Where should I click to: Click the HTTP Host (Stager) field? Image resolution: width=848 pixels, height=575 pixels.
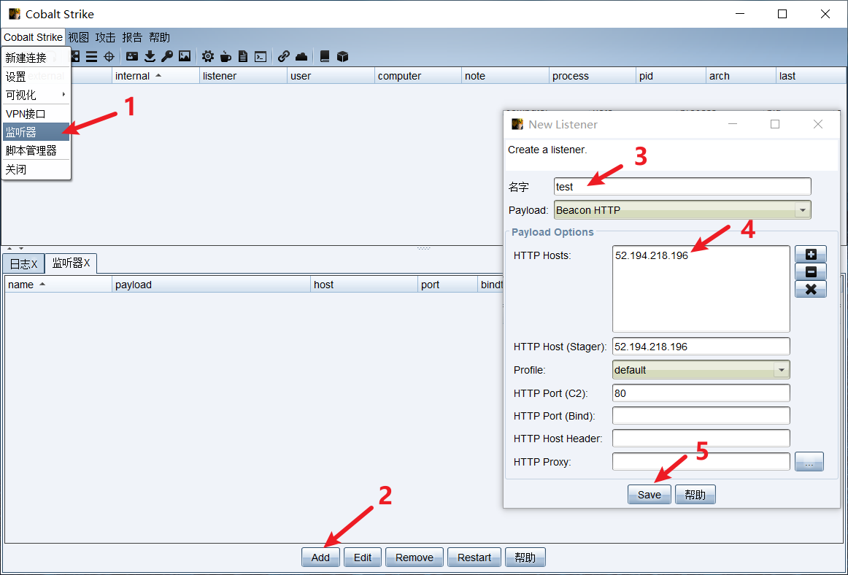[x=701, y=346]
